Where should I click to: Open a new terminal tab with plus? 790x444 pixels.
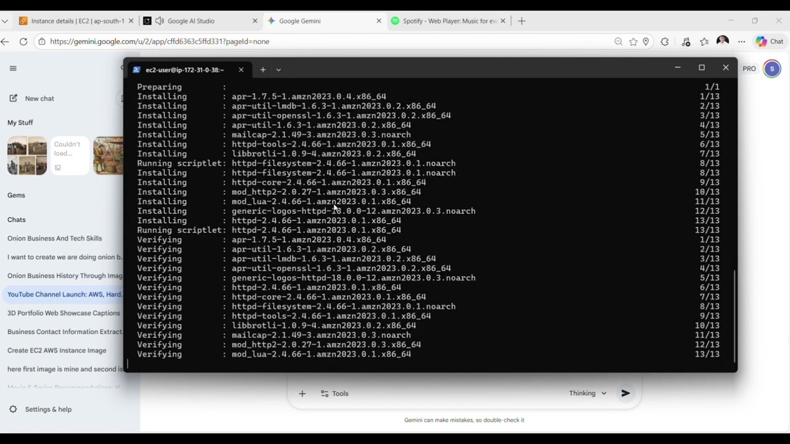(263, 70)
